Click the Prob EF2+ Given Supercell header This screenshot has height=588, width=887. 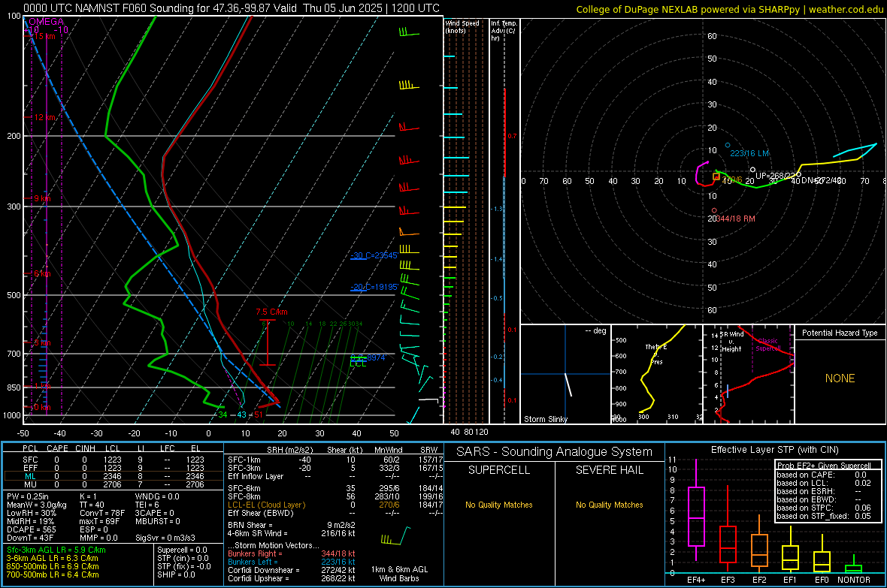[822, 466]
